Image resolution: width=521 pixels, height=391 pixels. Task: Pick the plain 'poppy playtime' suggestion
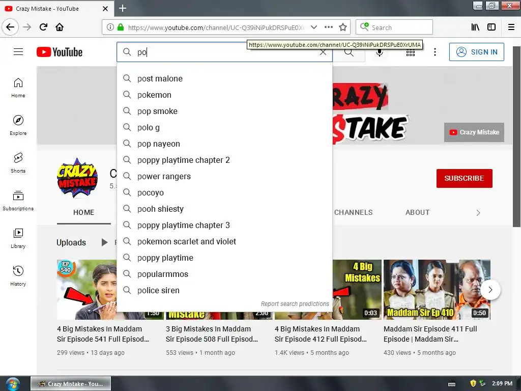224,258
